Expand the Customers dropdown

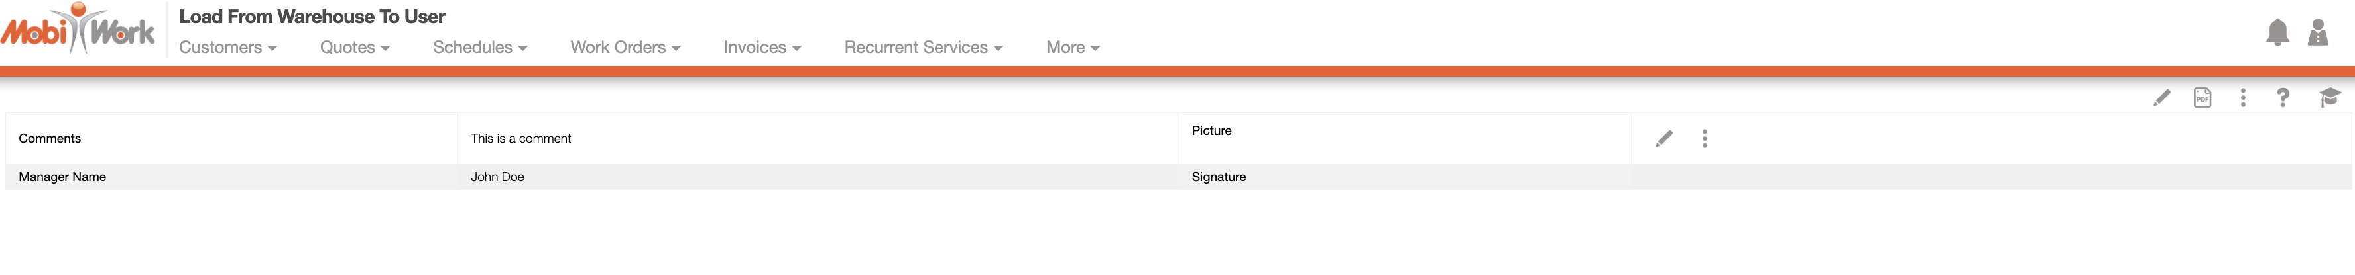[227, 48]
